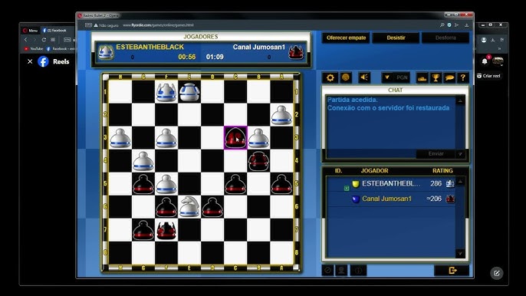Click the search magnifier icon in address bar

coord(442,25)
